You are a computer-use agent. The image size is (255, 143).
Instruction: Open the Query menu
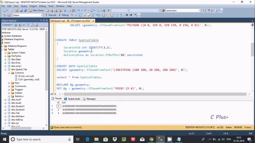[24, 6]
